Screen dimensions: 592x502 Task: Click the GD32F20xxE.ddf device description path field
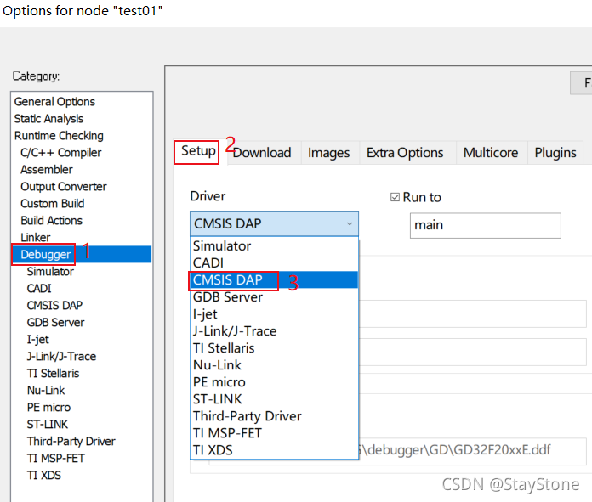[472, 451]
